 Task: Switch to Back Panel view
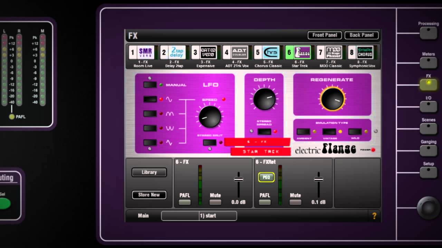362,35
